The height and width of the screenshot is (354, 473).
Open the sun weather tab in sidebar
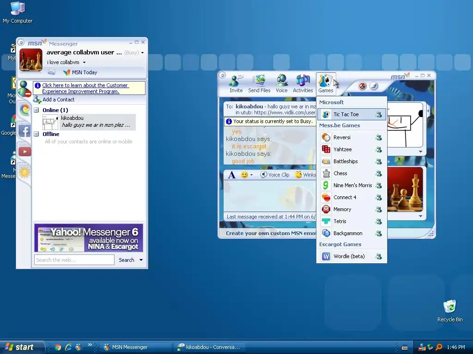(24, 172)
